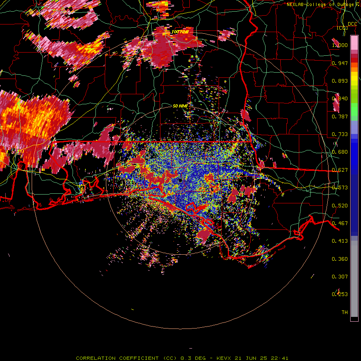
Task: Select the 0.520 color scale value
Action: 340,206
